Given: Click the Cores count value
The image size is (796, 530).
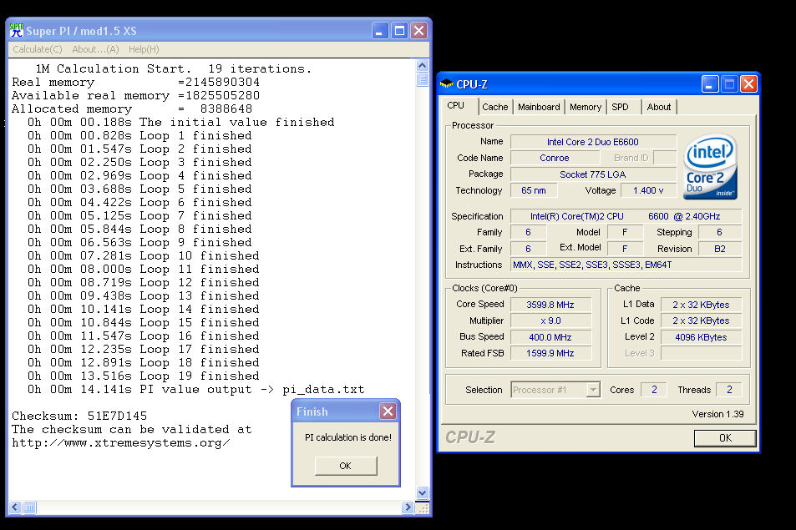Looking at the screenshot, I should point(654,390).
